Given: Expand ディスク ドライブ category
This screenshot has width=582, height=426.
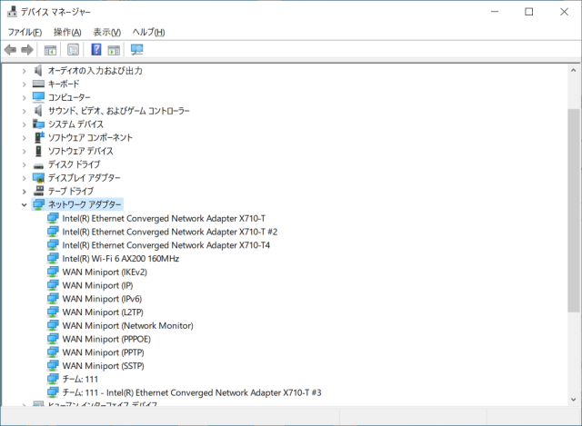Looking at the screenshot, I should pos(25,164).
